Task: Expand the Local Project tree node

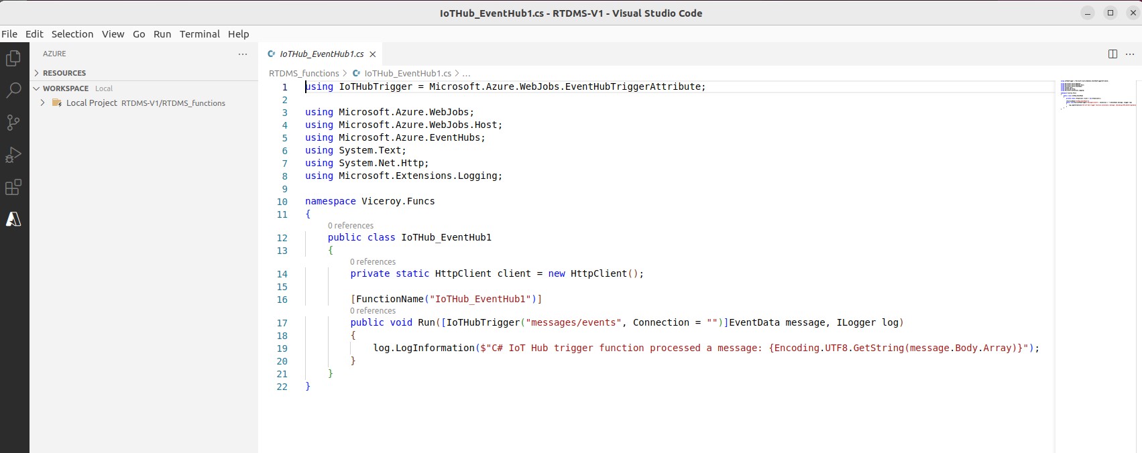Action: click(43, 103)
